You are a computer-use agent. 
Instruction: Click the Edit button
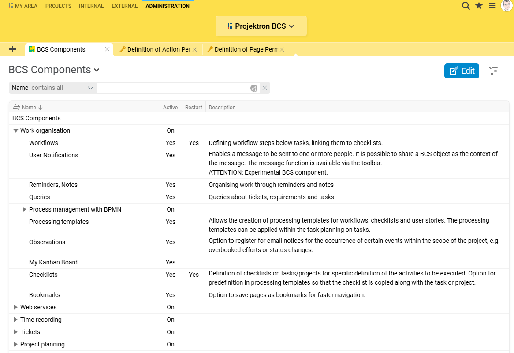[x=462, y=71]
